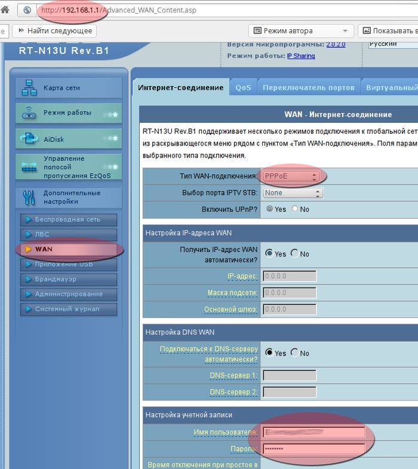Open the WAN connection type dropdown
The image size is (418, 469).
pos(291,177)
